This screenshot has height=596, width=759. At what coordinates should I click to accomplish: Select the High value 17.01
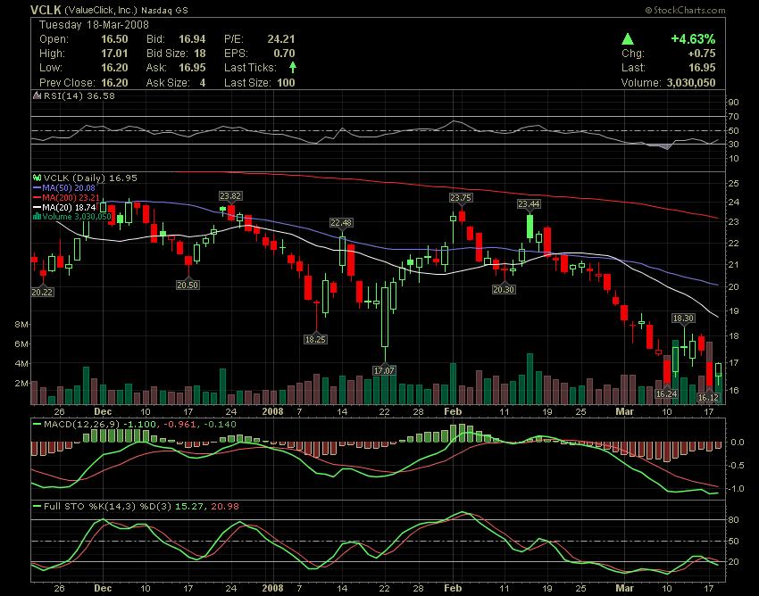[114, 54]
